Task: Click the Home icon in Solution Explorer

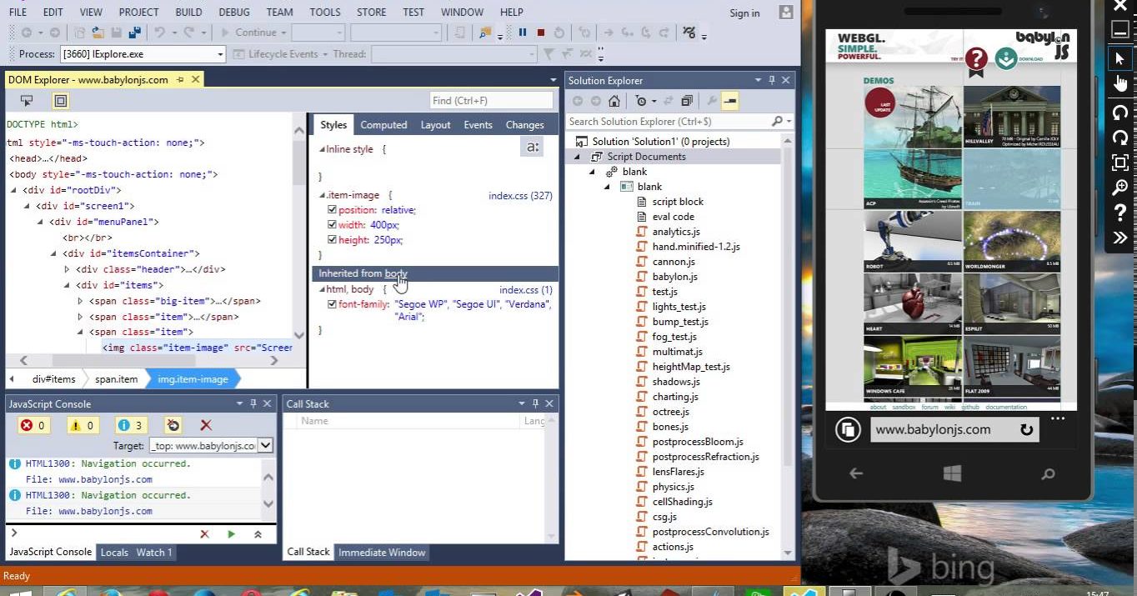Action: point(614,101)
